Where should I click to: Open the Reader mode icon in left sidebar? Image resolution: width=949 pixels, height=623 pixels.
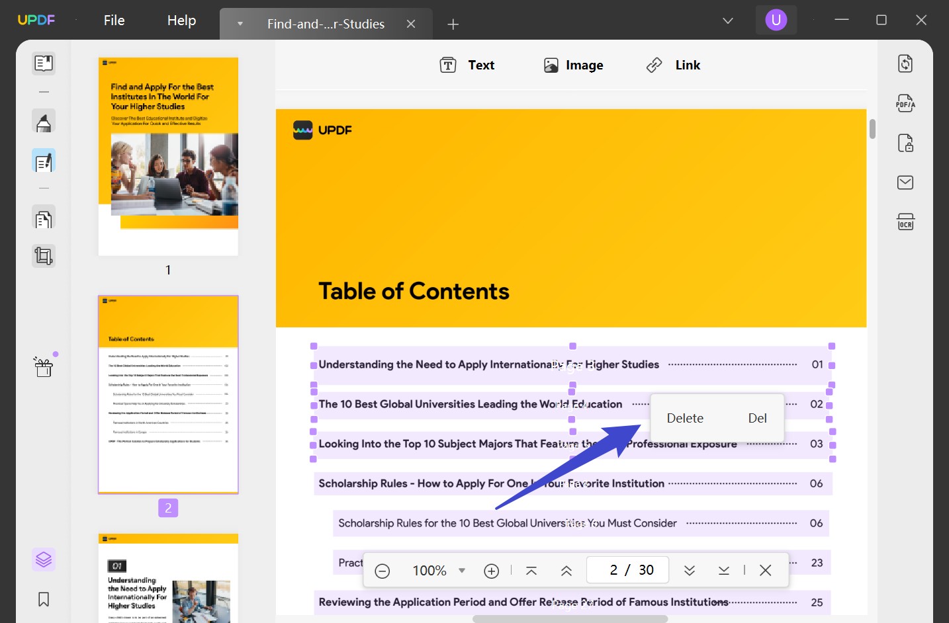coord(44,63)
